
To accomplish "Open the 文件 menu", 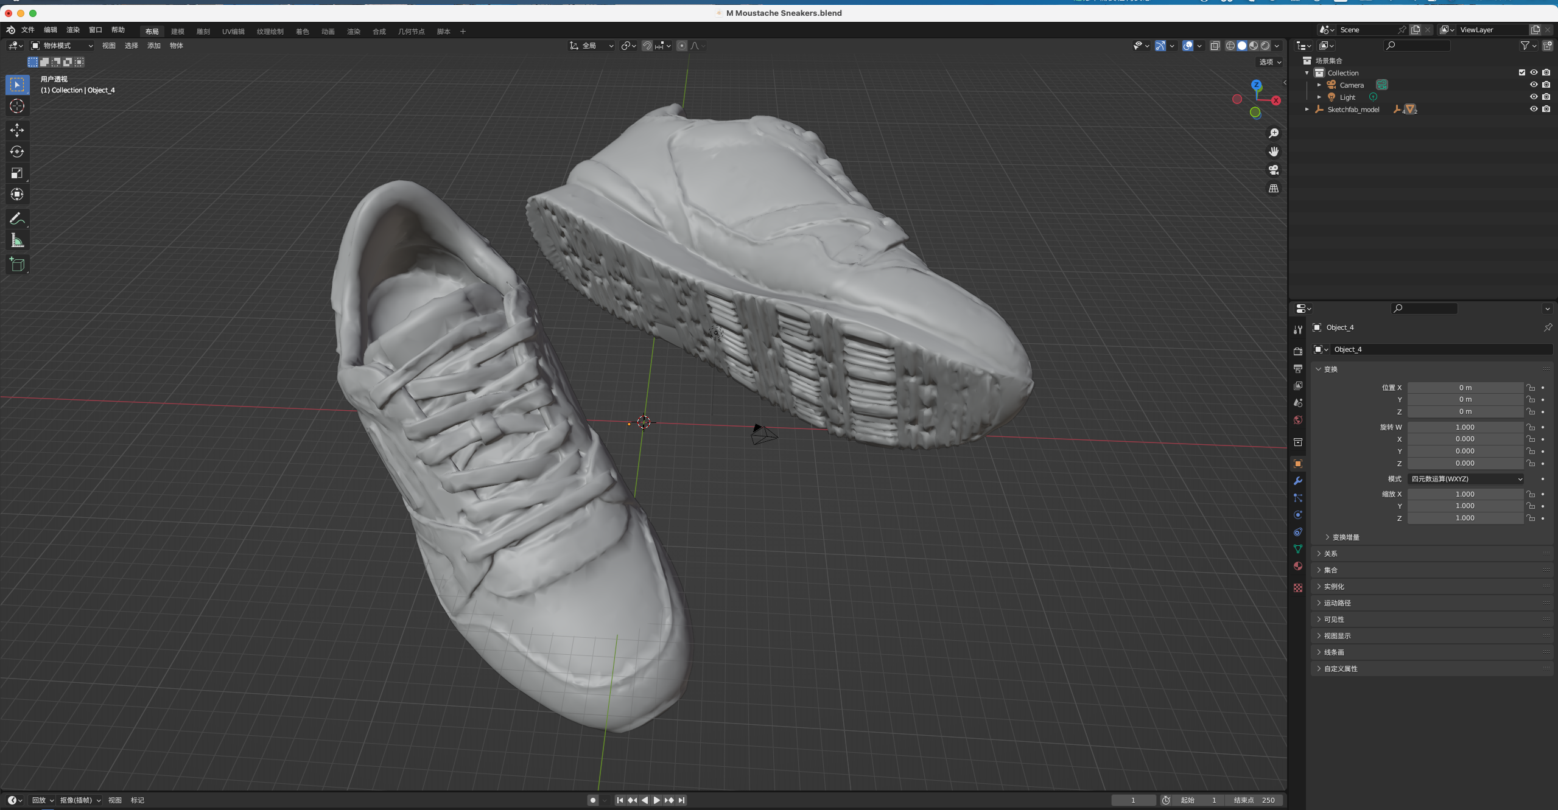I will 28,30.
